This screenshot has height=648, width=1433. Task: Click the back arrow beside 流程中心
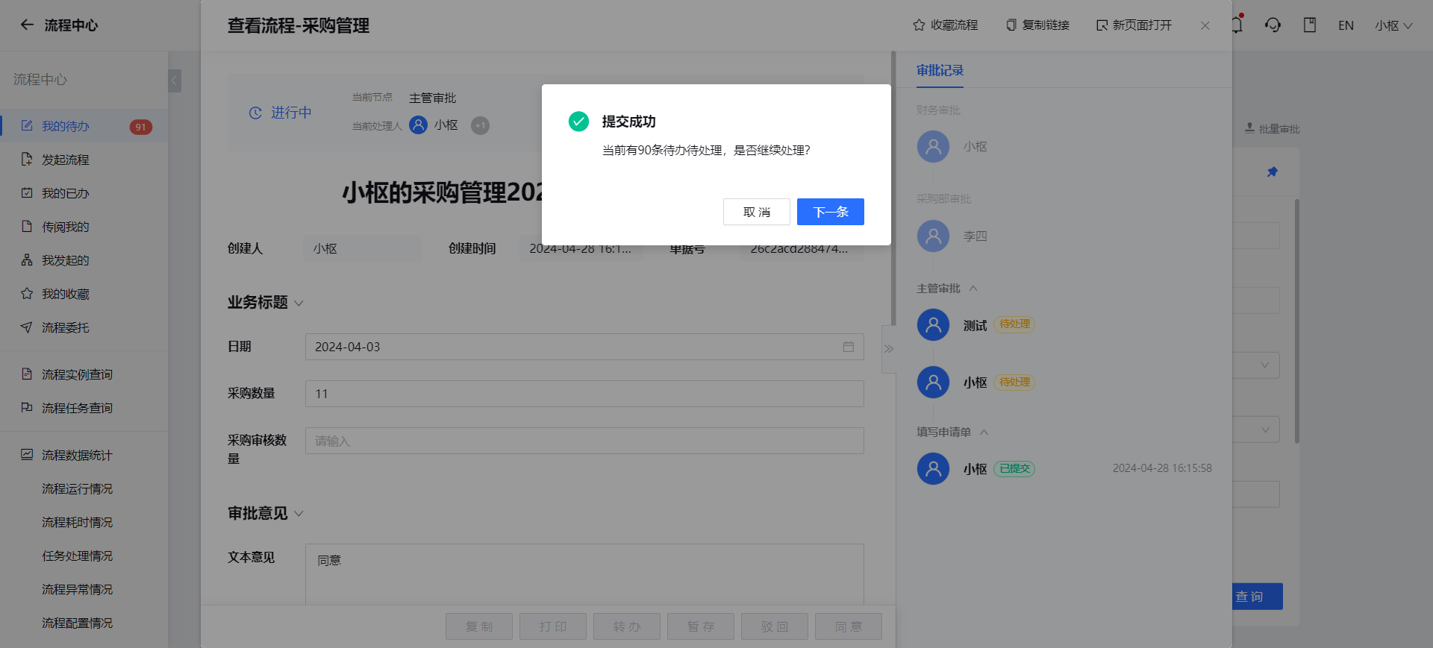coord(27,25)
